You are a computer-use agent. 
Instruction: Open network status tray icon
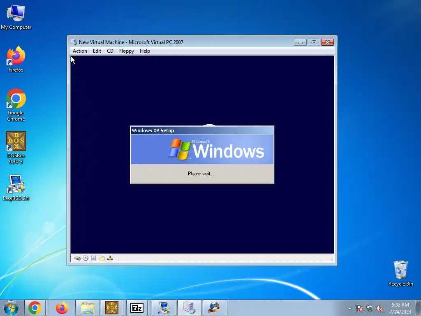point(370,308)
